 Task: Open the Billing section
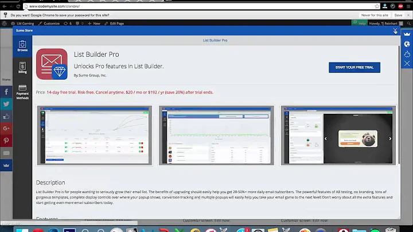point(22,68)
